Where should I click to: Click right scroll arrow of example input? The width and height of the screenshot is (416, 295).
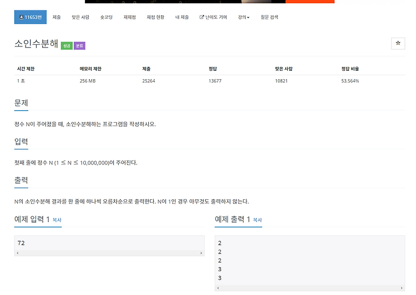[201, 253]
